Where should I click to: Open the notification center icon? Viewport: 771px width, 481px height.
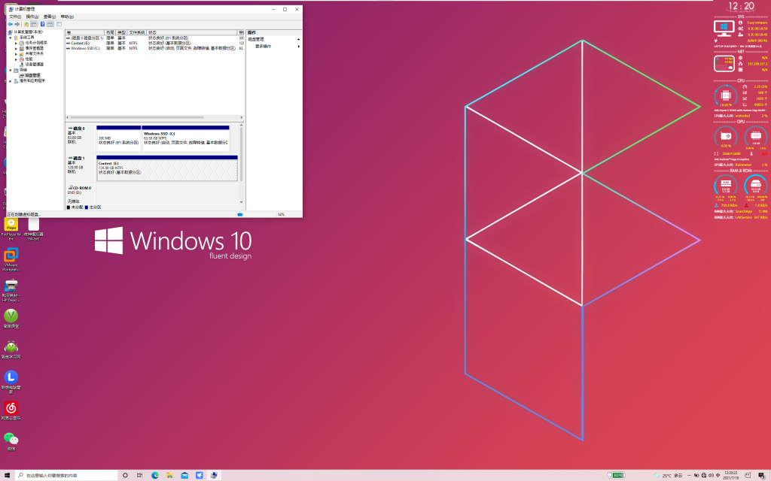tap(761, 475)
